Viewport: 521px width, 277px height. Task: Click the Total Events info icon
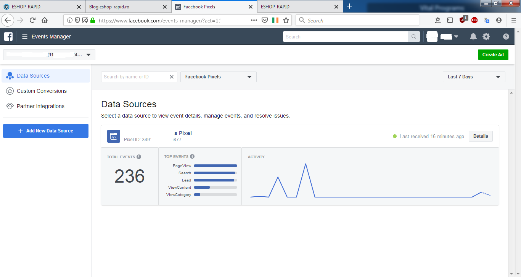[x=139, y=157]
